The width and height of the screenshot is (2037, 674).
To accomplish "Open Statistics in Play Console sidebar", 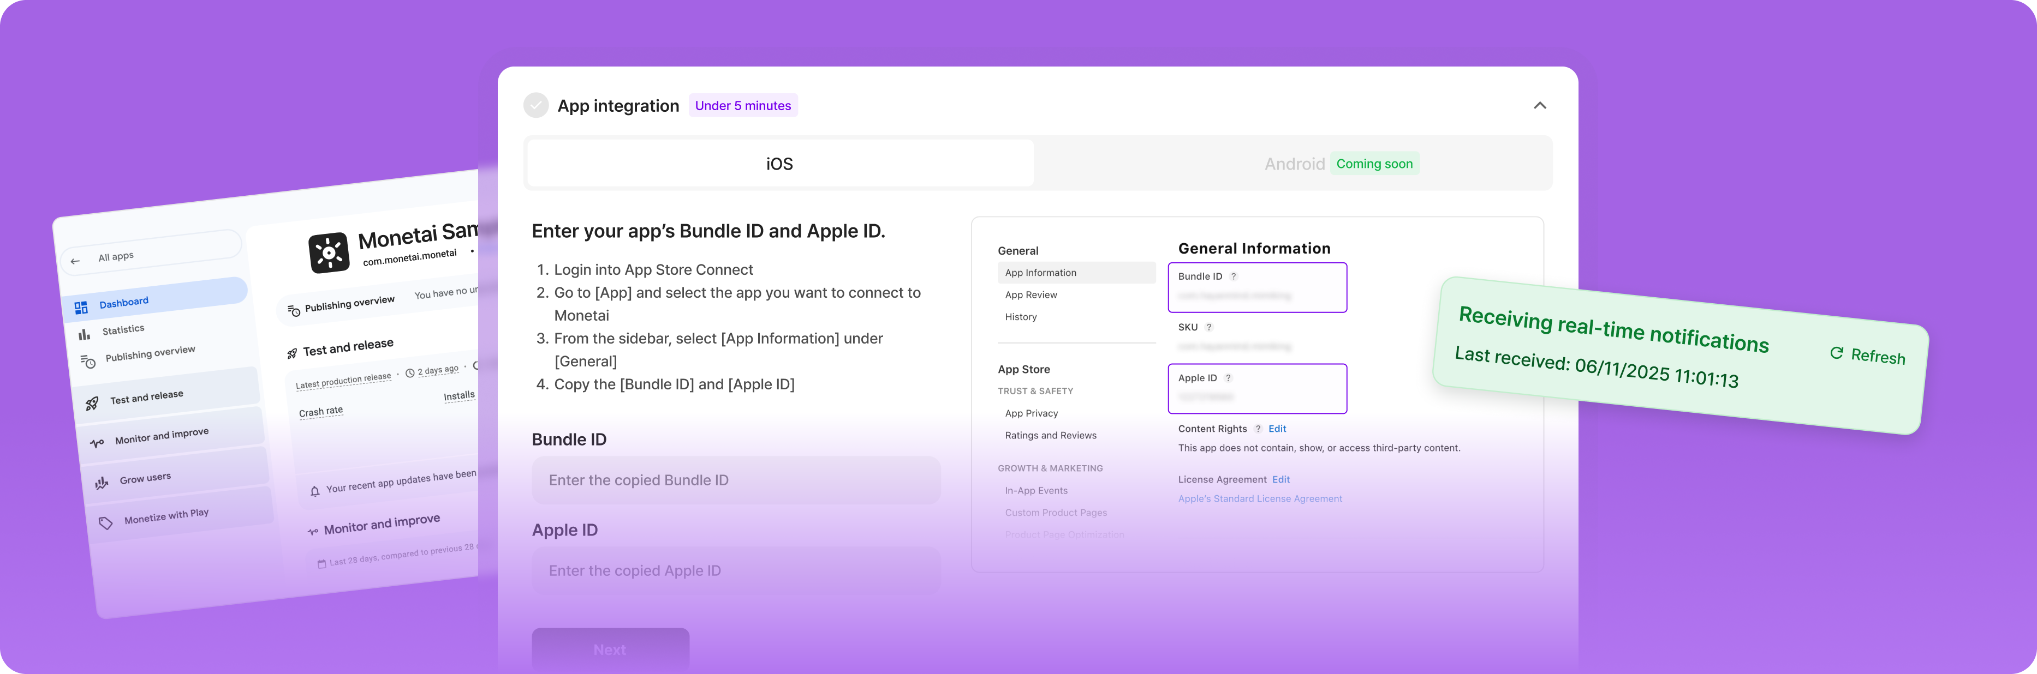I will pos(123,329).
